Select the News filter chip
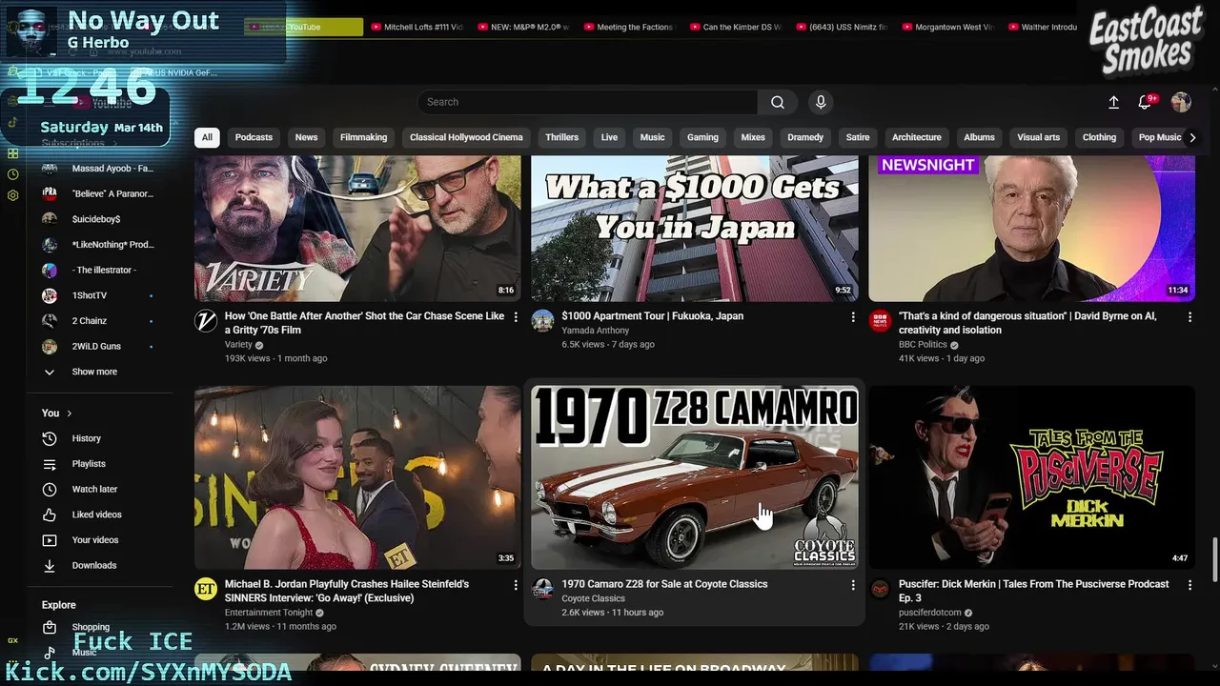 point(306,137)
